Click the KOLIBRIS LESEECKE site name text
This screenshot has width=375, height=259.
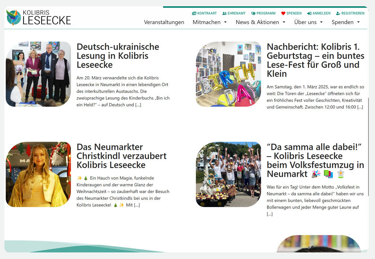coord(47,18)
